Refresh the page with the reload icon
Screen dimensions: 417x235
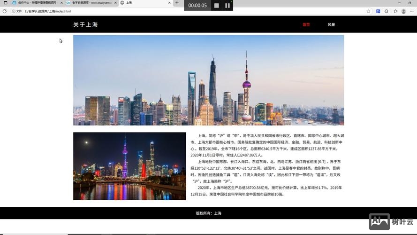[x=5, y=11]
